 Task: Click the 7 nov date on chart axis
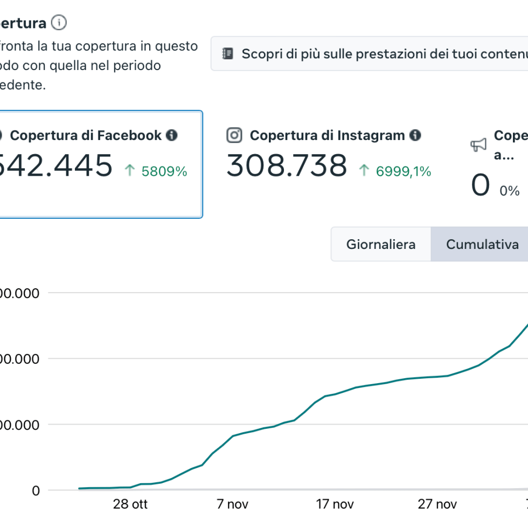pyautogui.click(x=233, y=504)
